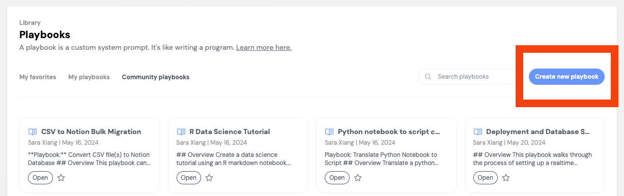Viewport: 624px width, 196px height.
Task: Favorite the Deployment and Database playbook
Action: pyautogui.click(x=506, y=178)
